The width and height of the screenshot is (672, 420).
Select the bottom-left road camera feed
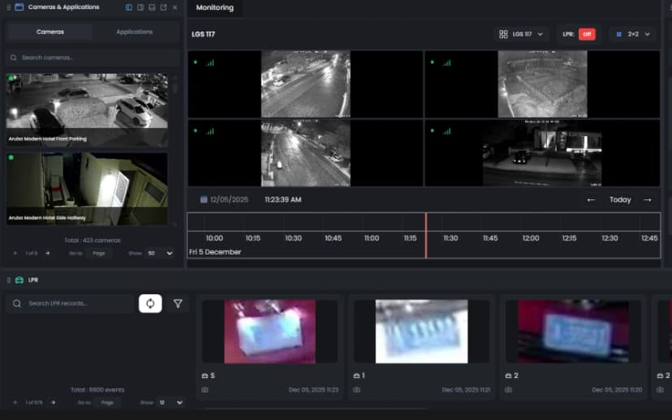[x=306, y=153]
